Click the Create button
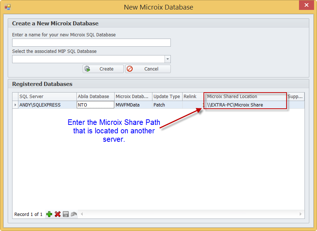Viewport: 317px width, 231px height. coord(103,69)
